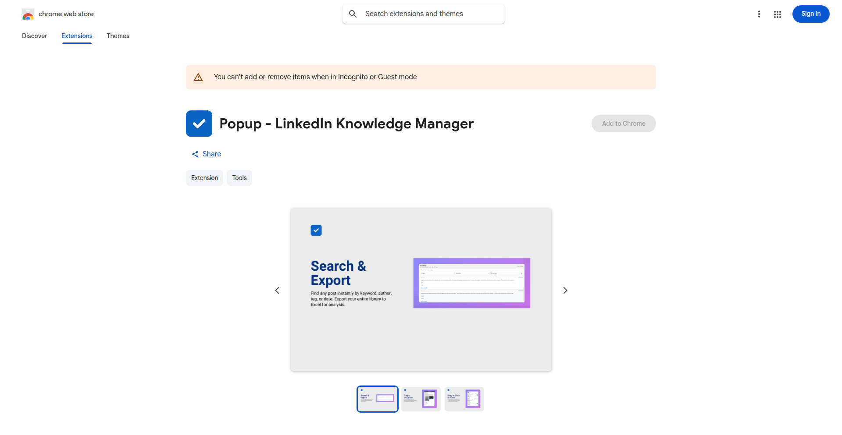
Task: Advance the carousel with the right arrow
Action: tap(565, 290)
